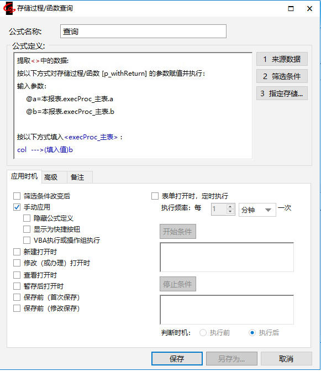The height and width of the screenshot is (371, 321).
Task: Close the stored procedure query dialog
Action: [x=309, y=9]
